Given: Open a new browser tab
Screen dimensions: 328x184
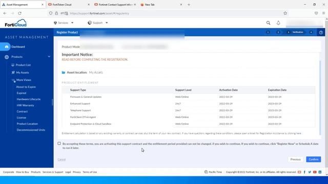Looking at the screenshot, I should (x=189, y=5).
